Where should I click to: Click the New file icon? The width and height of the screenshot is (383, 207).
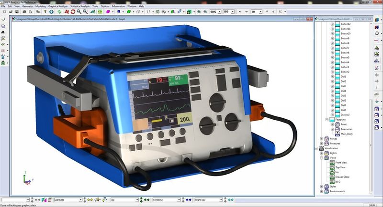point(5,11)
